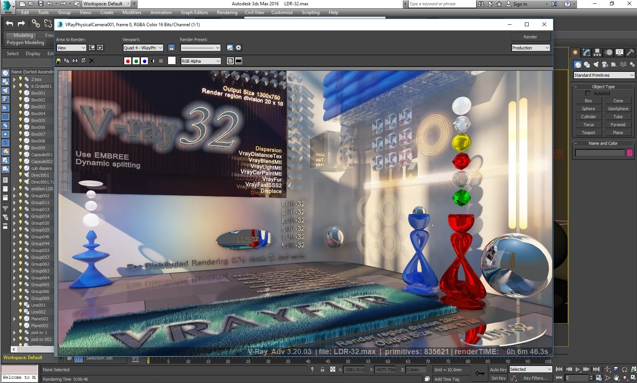
Task: Open the Modifiers menu
Action: [132, 13]
